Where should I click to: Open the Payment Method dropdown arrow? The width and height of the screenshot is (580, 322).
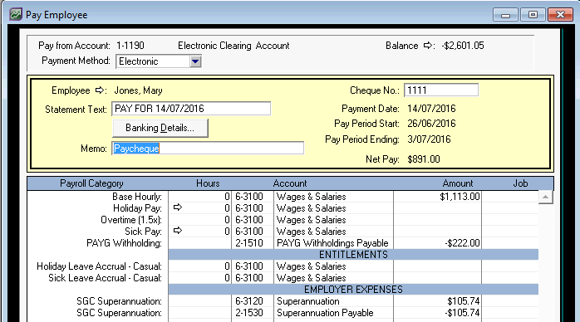click(x=195, y=61)
